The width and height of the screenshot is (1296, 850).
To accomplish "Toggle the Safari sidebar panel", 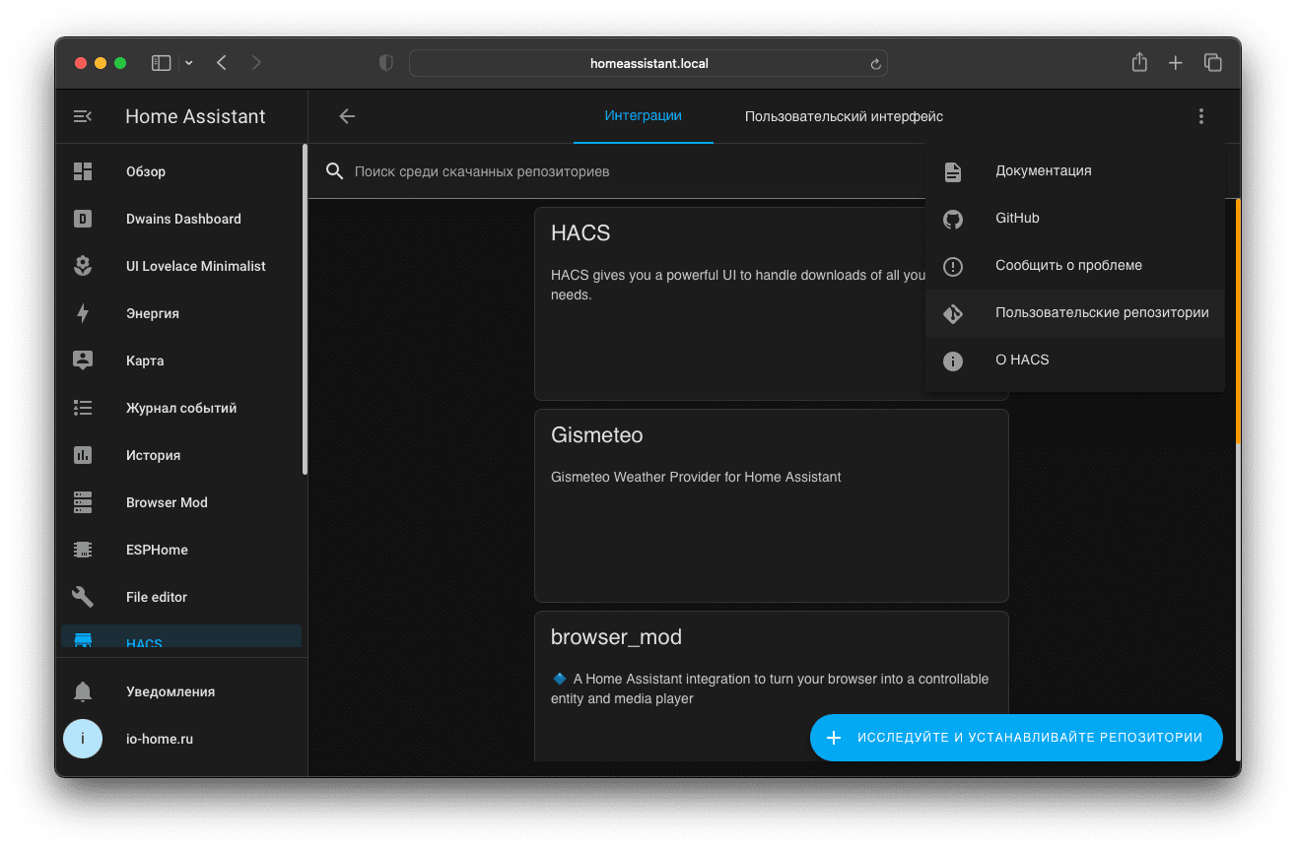I will [x=162, y=63].
